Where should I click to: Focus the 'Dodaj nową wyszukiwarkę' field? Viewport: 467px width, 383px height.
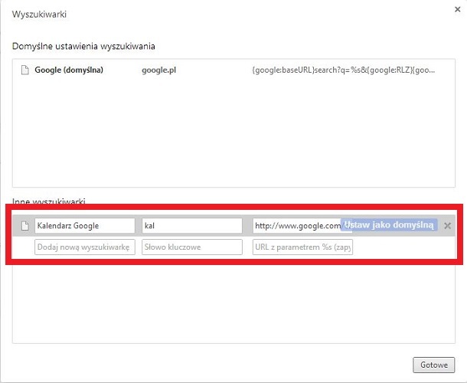pyautogui.click(x=85, y=247)
